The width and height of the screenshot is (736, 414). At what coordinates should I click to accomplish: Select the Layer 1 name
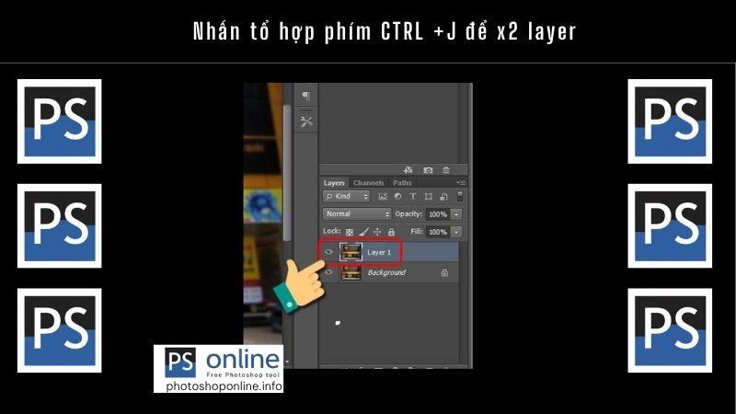click(379, 252)
